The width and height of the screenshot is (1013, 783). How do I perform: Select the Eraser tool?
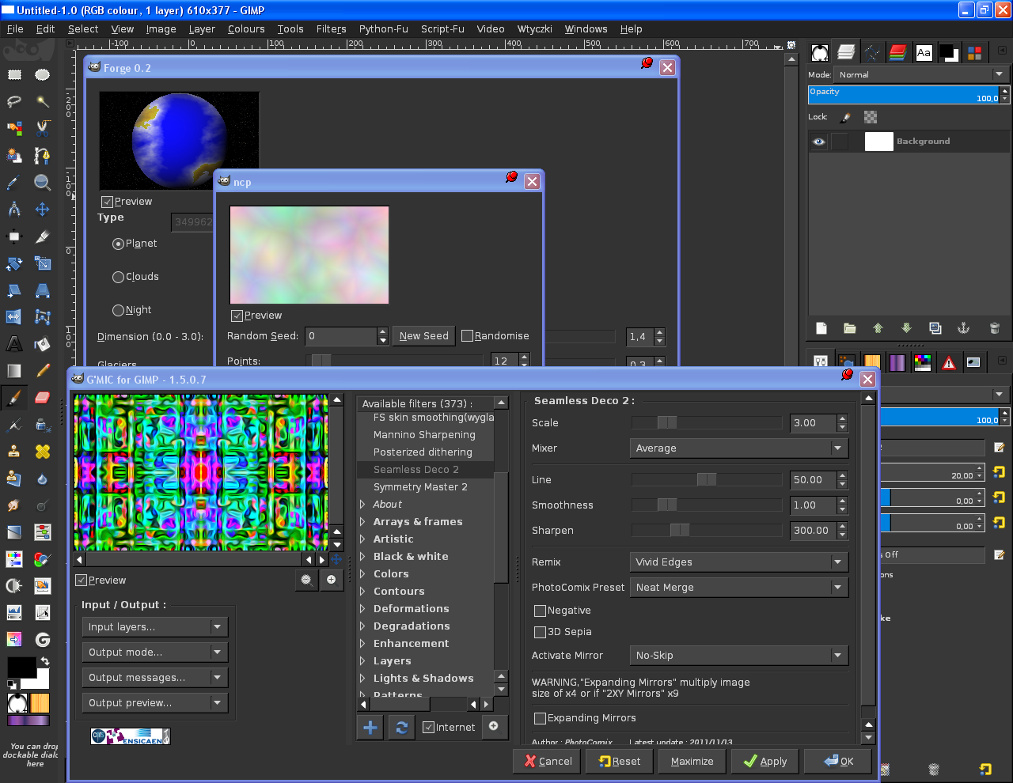(x=43, y=398)
